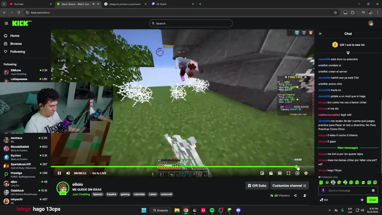The width and height of the screenshot is (382, 215).
Task: Mute the stream volume
Action: pos(68,173)
